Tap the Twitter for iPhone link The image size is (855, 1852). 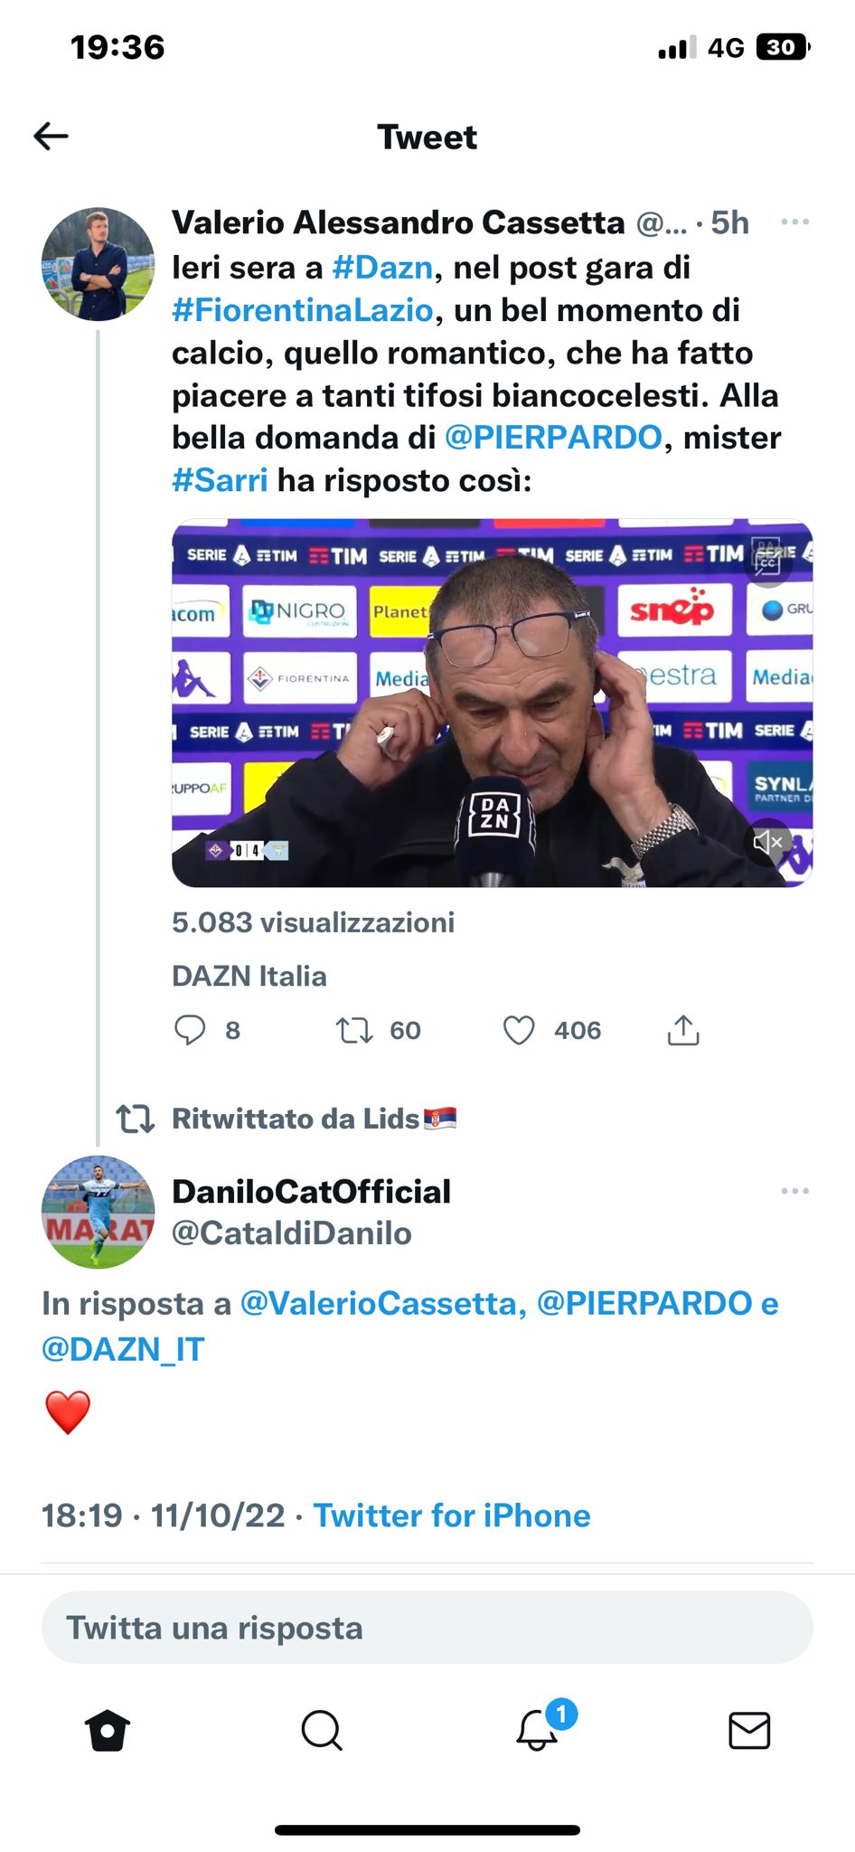pyautogui.click(x=452, y=1516)
